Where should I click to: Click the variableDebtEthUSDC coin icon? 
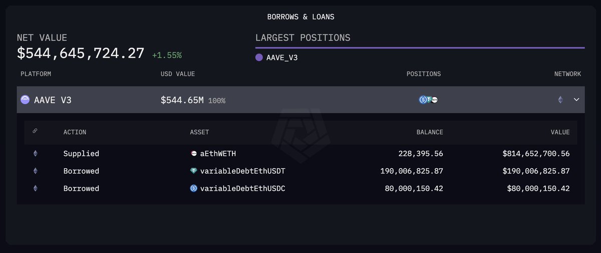click(194, 188)
